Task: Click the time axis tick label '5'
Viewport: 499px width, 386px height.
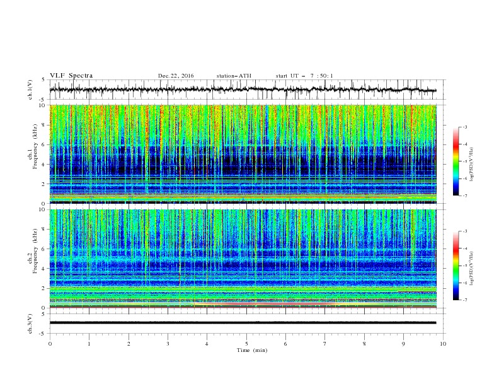Action: click(x=246, y=344)
